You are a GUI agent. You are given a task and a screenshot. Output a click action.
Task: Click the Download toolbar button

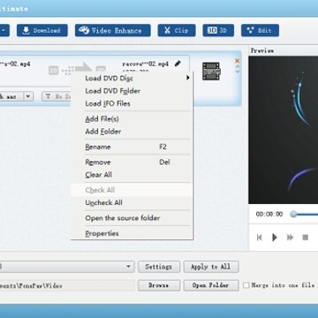point(42,30)
